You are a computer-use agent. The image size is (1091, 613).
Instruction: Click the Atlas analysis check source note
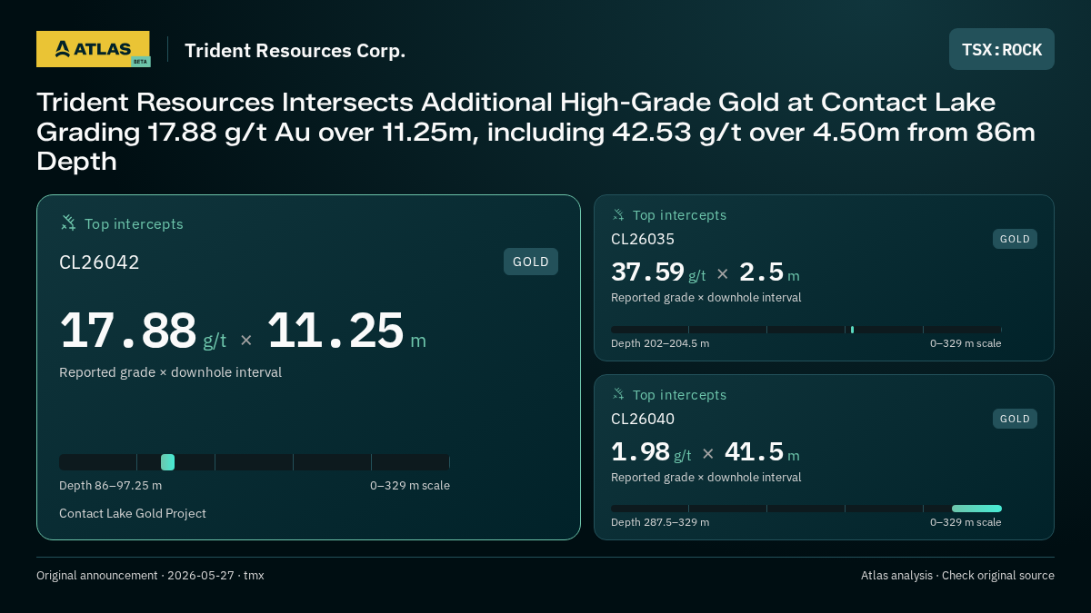coord(957,575)
